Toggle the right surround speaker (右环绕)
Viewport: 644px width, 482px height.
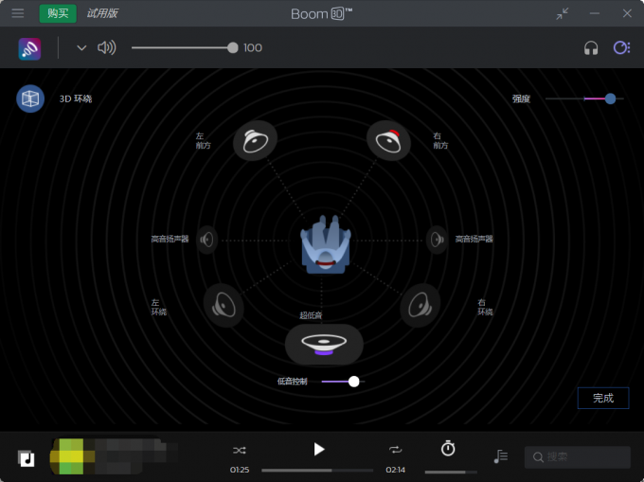[420, 306]
